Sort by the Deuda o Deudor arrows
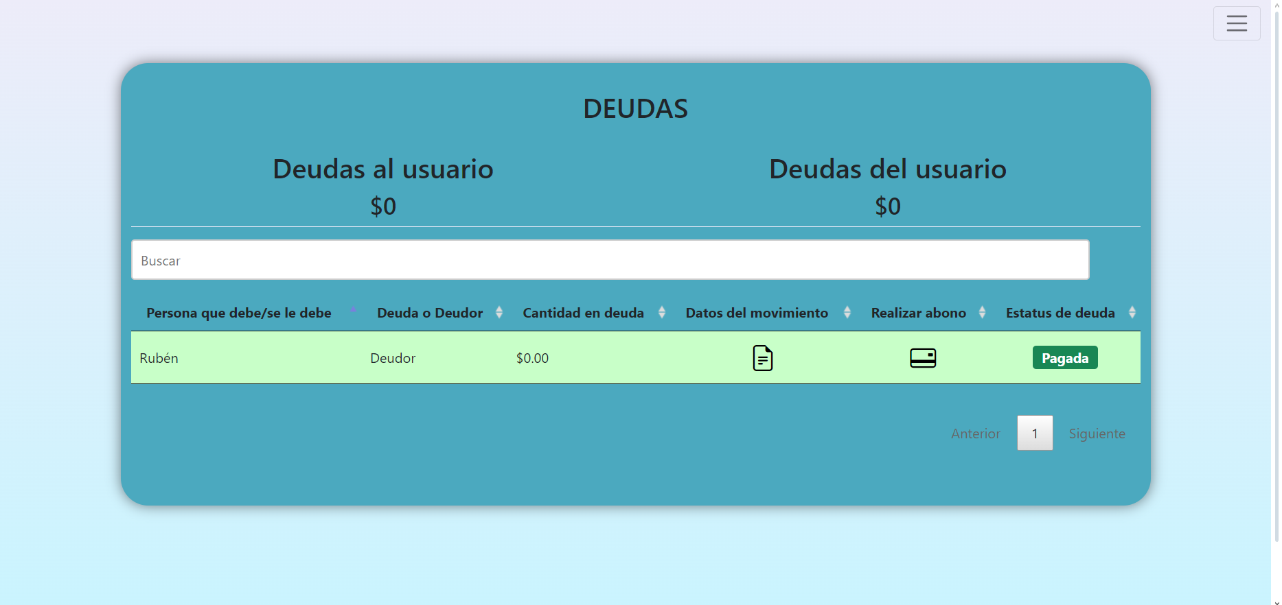The width and height of the screenshot is (1282, 605). [499, 313]
